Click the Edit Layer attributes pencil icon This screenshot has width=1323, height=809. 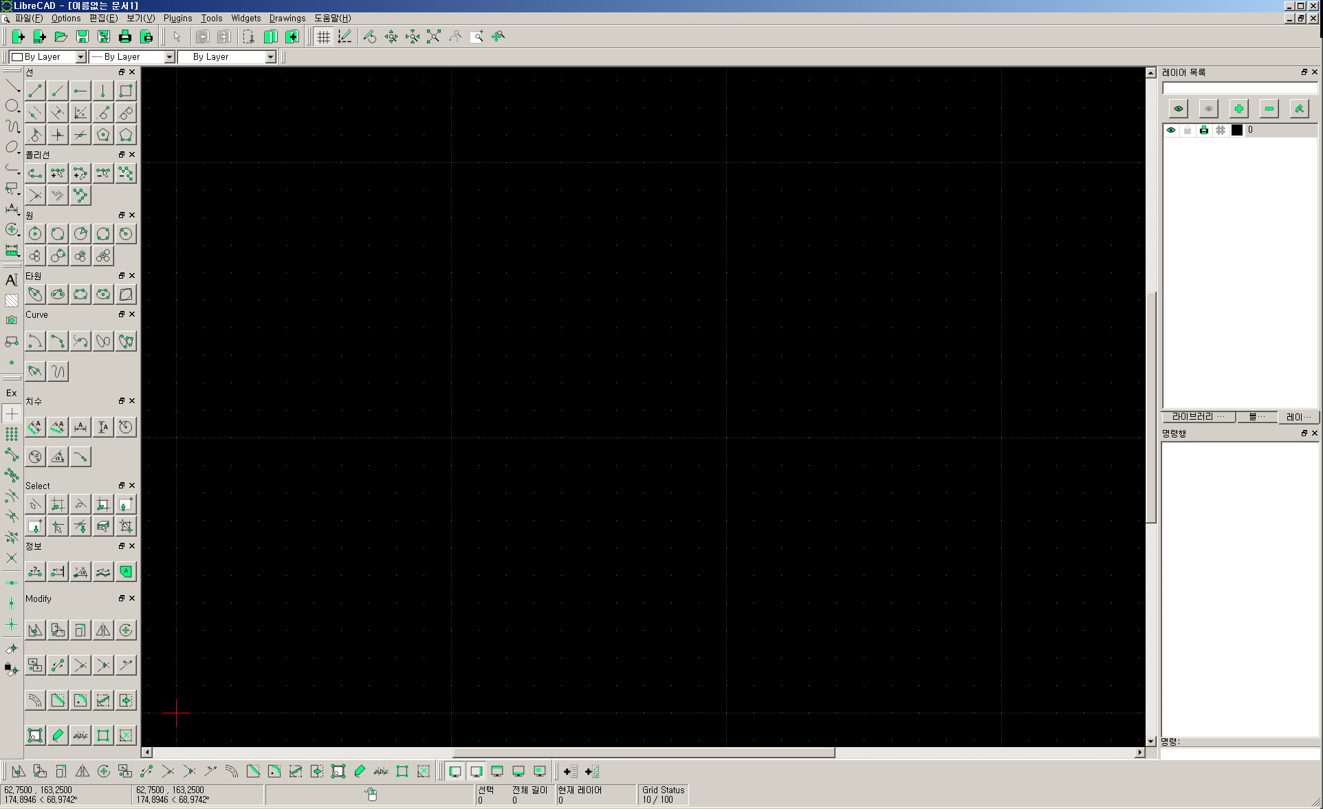pyautogui.click(x=1299, y=109)
